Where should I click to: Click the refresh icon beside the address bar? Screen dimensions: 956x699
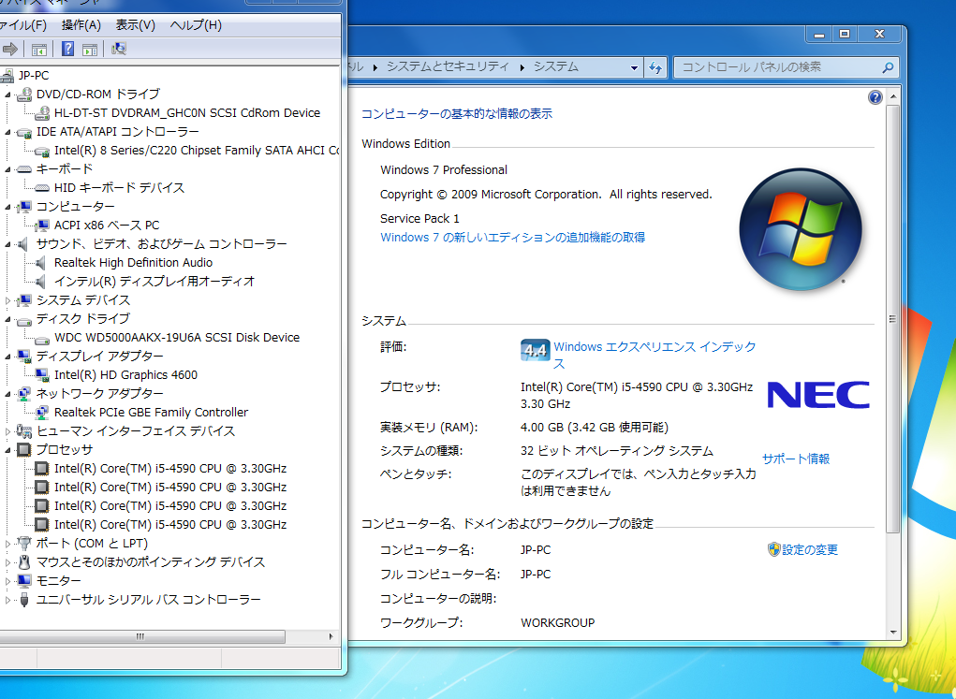pyautogui.click(x=655, y=67)
